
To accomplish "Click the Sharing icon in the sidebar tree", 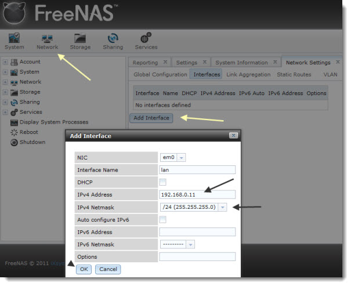I will [14, 103].
